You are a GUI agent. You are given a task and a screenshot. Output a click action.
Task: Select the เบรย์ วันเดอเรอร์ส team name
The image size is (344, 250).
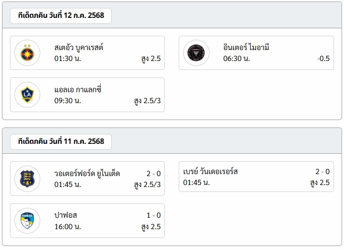(210, 171)
